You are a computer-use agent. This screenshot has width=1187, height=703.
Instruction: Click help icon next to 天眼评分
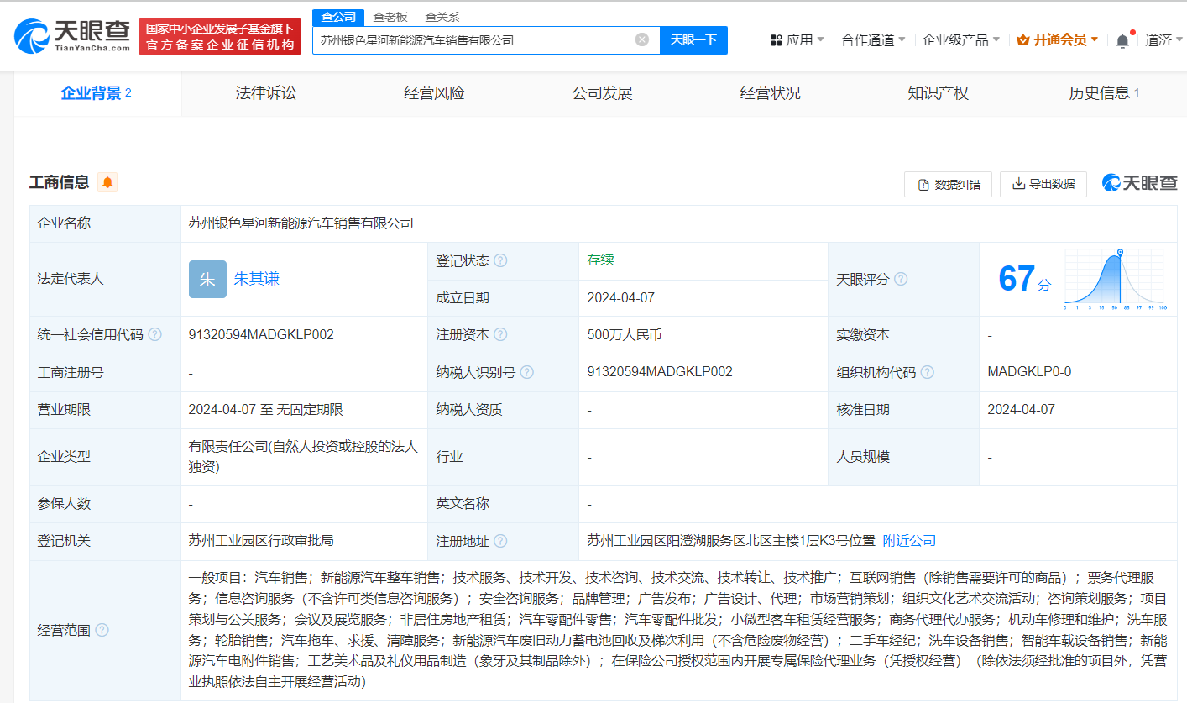(902, 279)
